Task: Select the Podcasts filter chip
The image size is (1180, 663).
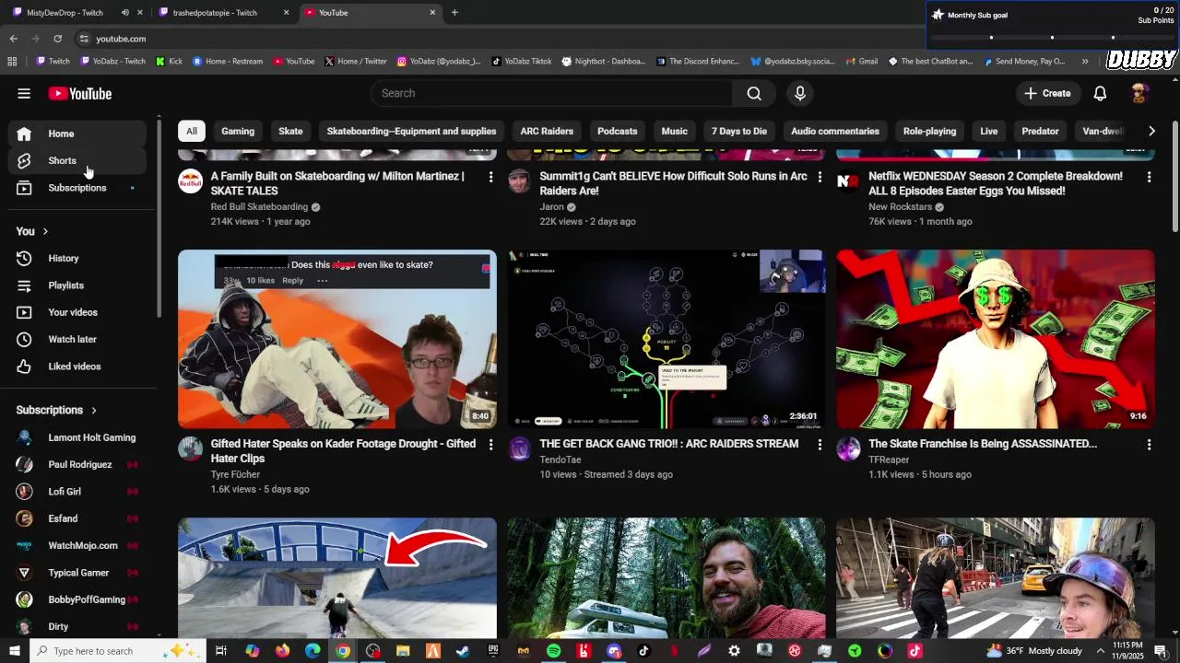Action: 618,131
